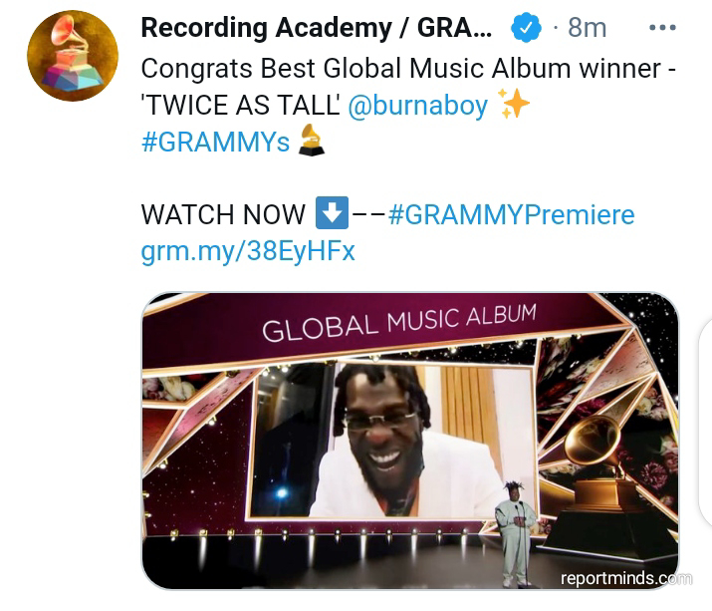
Task: Click the video screen showing the winner
Action: point(391,441)
